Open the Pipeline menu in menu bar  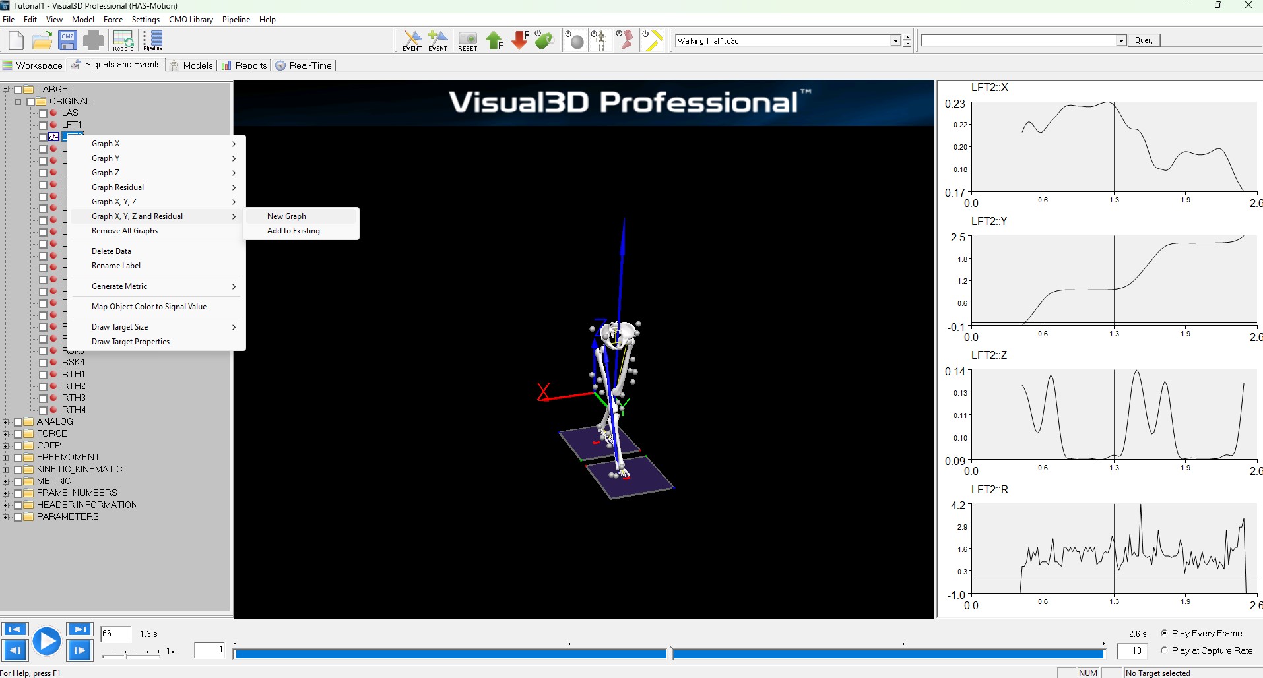(x=236, y=20)
